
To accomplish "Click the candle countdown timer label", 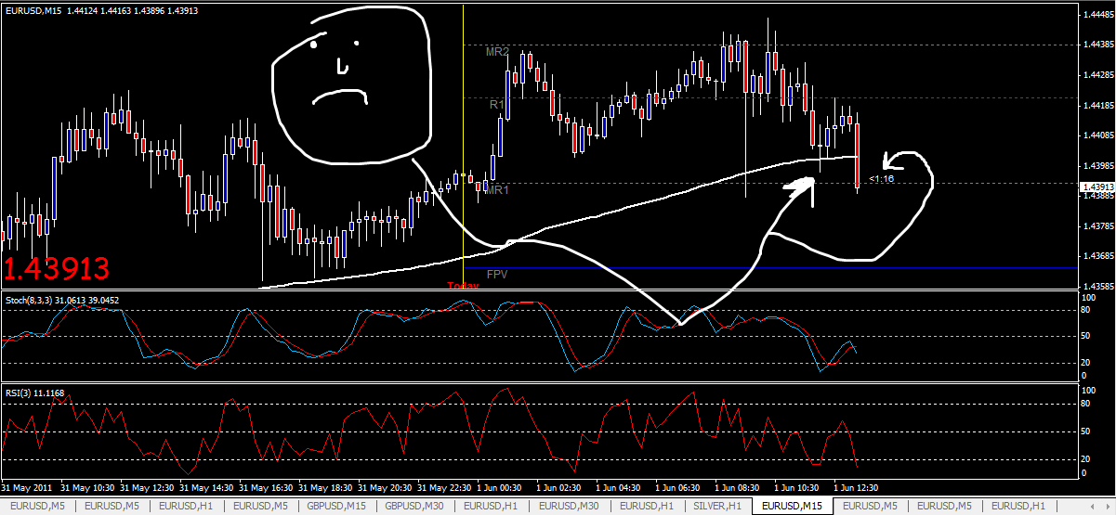I will (x=882, y=179).
